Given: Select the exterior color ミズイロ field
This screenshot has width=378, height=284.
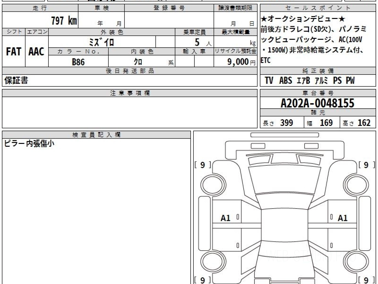Looking at the screenshot, I should (102, 42).
